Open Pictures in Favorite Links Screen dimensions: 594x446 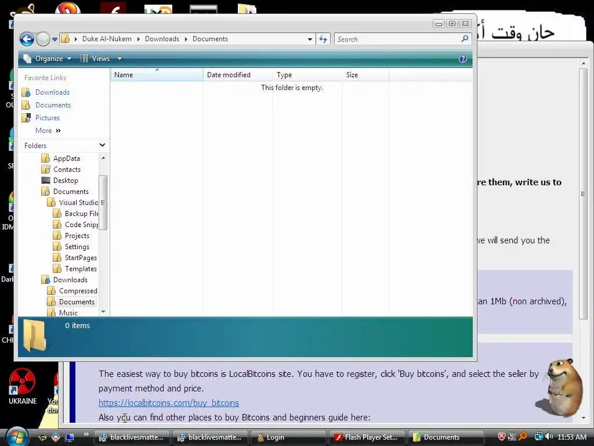(48, 117)
